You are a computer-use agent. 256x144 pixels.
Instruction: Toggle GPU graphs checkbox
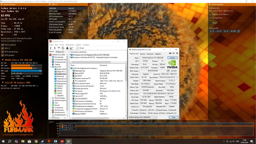pos(3,55)
